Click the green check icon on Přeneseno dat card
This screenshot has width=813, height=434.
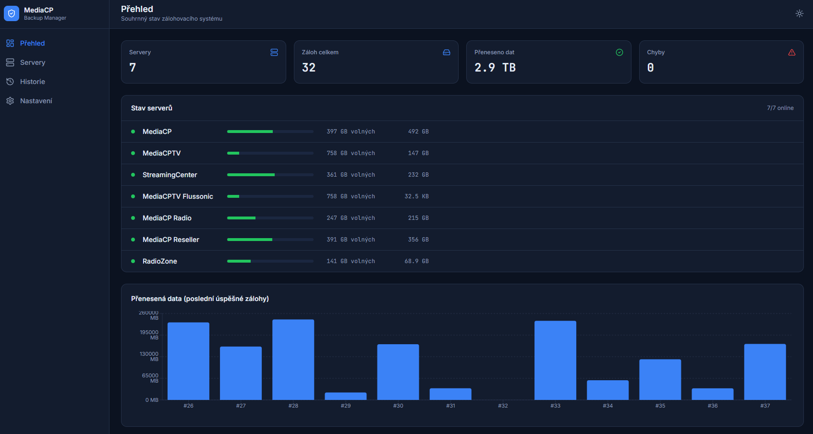619,52
